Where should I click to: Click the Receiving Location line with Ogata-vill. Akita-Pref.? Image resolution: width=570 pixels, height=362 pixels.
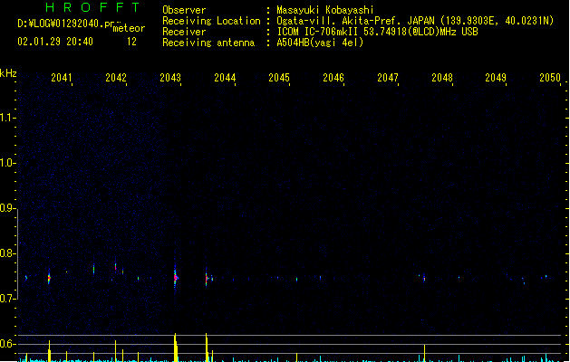tap(415, 21)
